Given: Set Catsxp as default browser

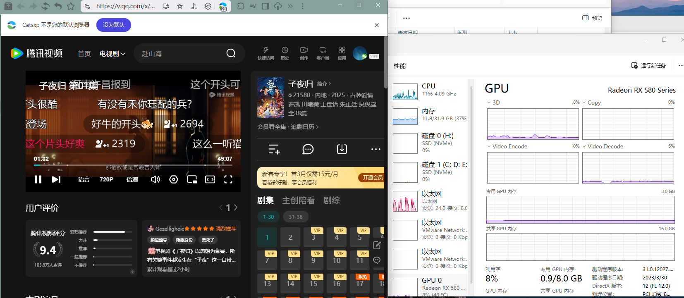Looking at the screenshot, I should tap(114, 25).
